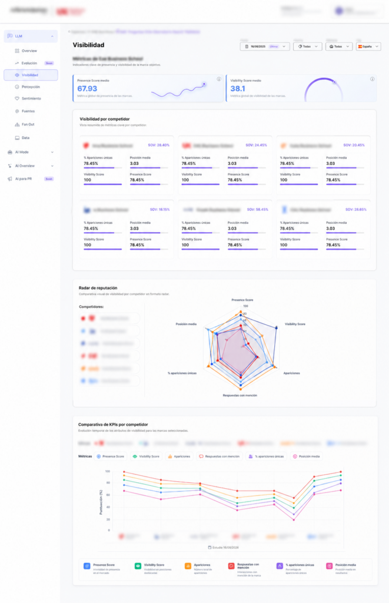Toggle the Posición media metric chip
The image size is (389, 603).
[x=307, y=456]
